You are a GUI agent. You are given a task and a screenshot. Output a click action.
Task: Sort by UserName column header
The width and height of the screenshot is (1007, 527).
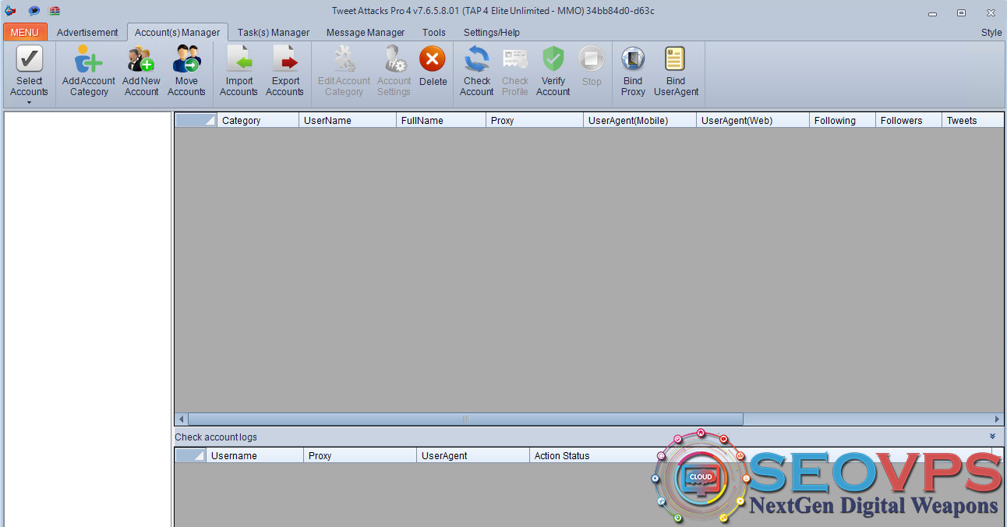coord(348,120)
